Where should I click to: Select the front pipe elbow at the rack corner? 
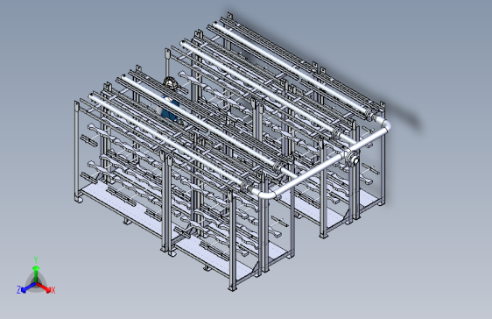click(266, 195)
